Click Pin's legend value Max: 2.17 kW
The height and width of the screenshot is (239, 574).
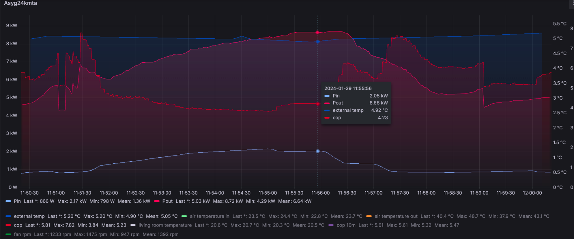72,201
